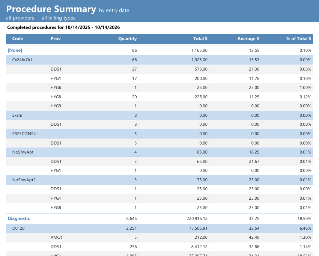This screenshot has width=319, height=256.
Task: Open the Diagnostic category group
Action: (x=19, y=218)
